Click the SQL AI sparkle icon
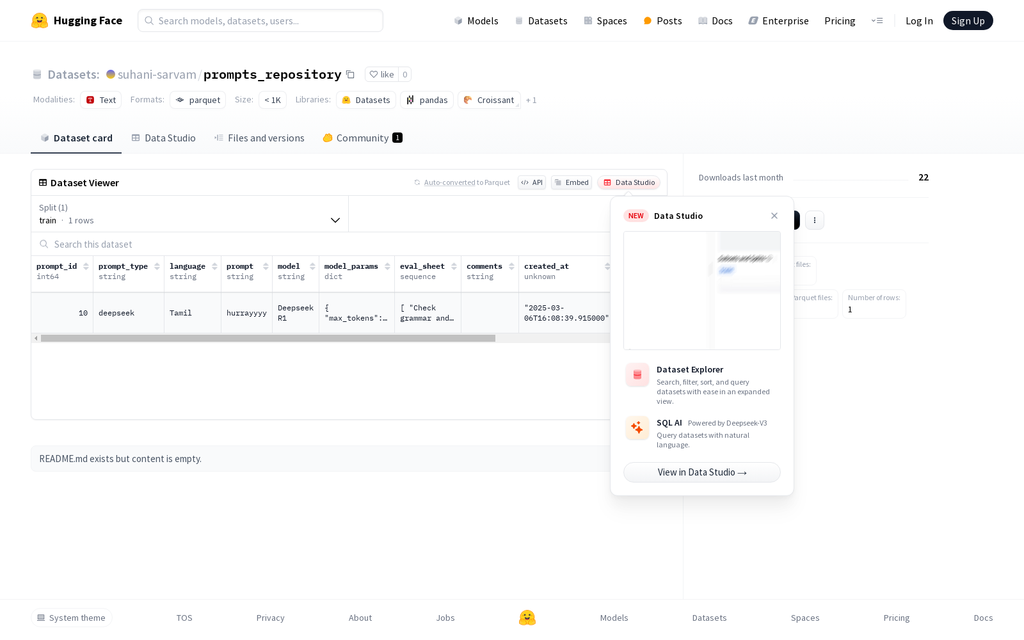Viewport: 1024px width, 640px height. pyautogui.click(x=637, y=428)
